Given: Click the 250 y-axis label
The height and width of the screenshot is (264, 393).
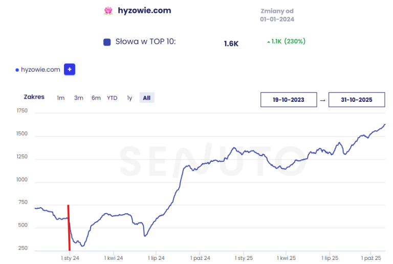Looking at the screenshot, I should tap(23, 248).
